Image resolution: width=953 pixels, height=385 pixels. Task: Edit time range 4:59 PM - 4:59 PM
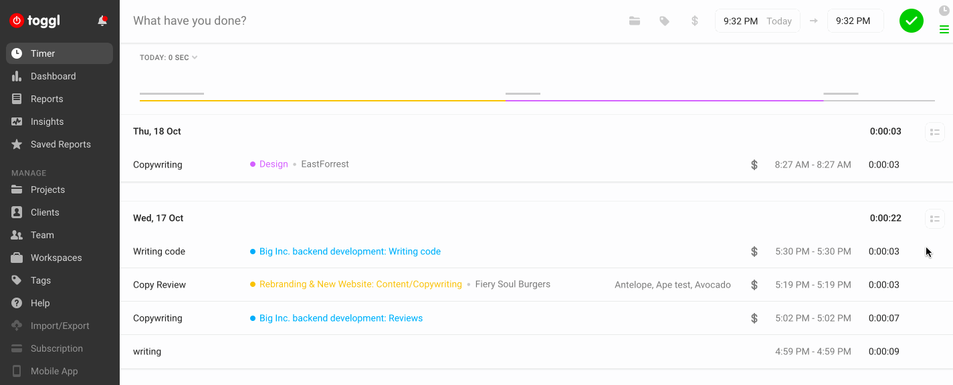[x=813, y=352]
